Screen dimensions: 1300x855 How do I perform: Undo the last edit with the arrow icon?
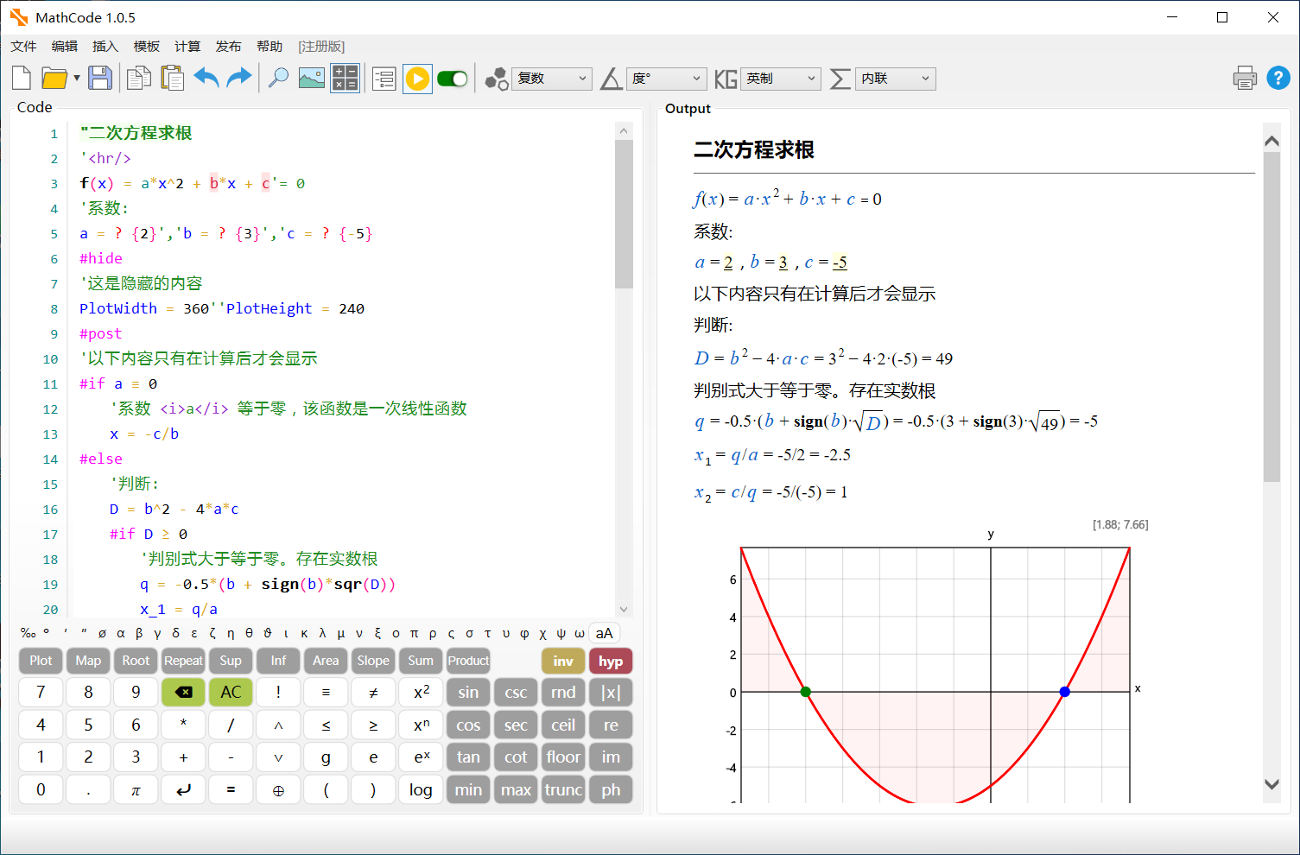pos(206,79)
